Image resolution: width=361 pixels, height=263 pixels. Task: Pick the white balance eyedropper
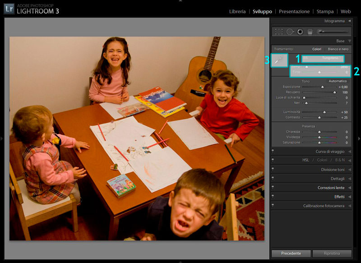coord(279,60)
